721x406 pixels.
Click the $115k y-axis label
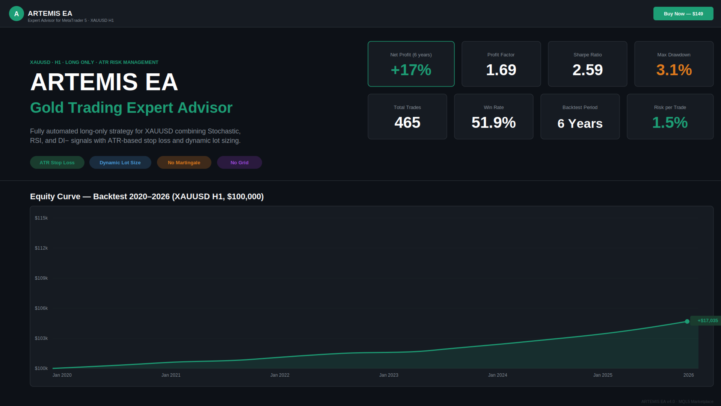pyautogui.click(x=41, y=218)
